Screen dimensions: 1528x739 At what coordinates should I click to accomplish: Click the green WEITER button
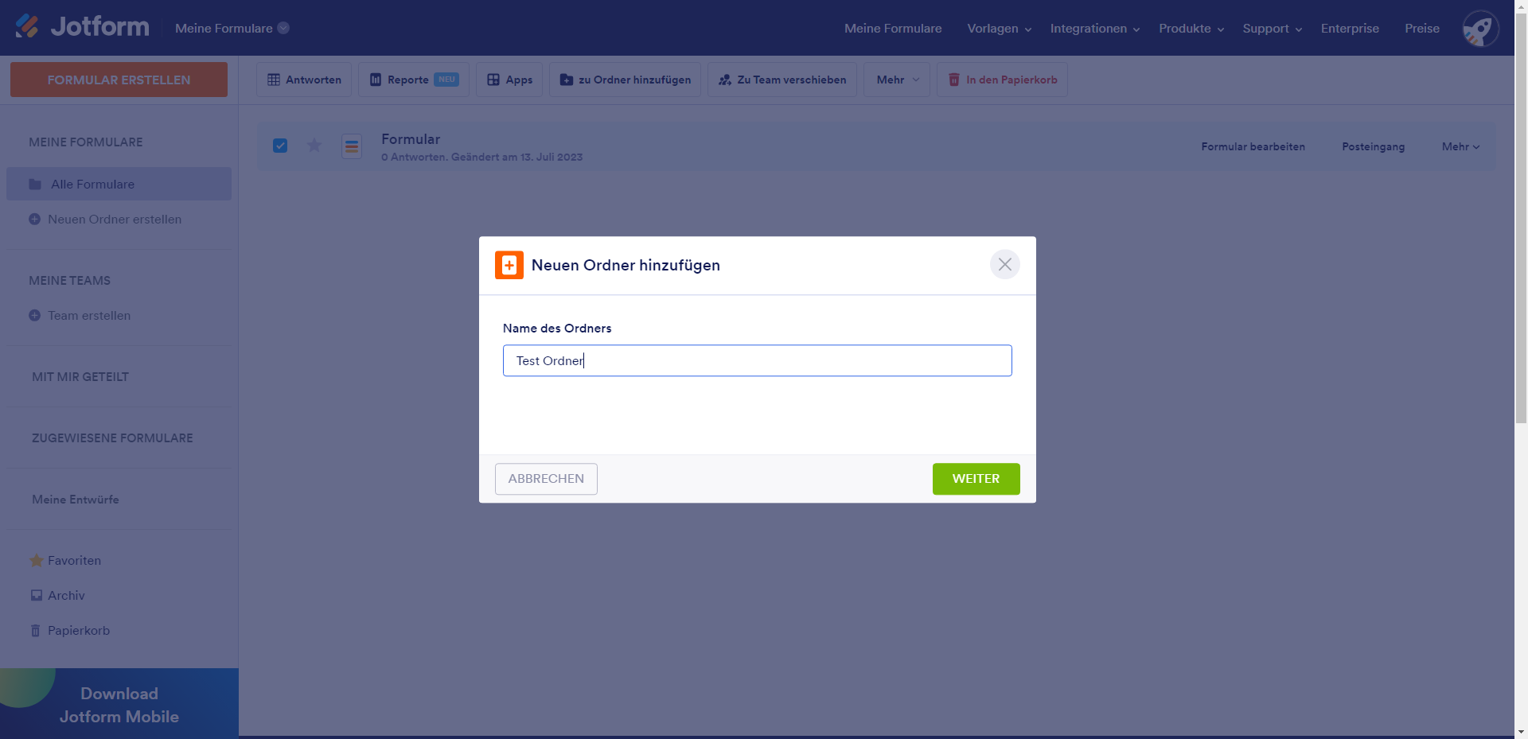976,479
